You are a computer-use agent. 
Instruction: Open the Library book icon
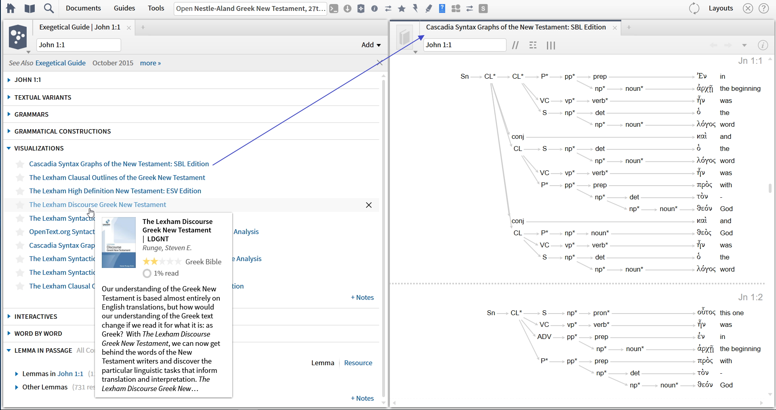tap(29, 8)
